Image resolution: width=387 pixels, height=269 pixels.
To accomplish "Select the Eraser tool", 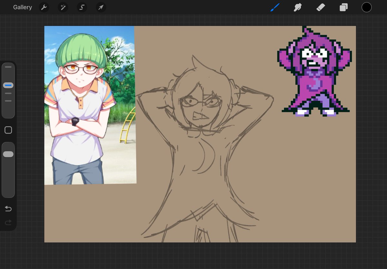I will (321, 7).
